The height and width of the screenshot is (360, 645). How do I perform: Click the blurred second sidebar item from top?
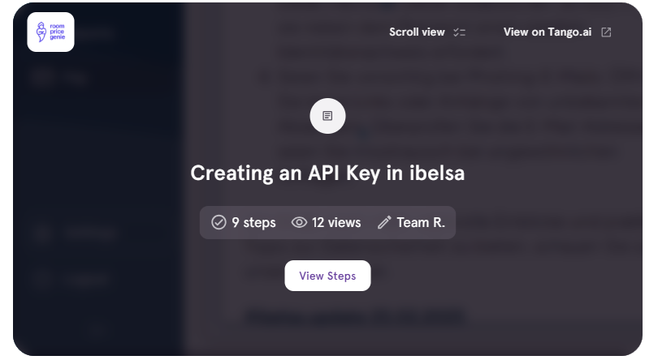[61, 79]
